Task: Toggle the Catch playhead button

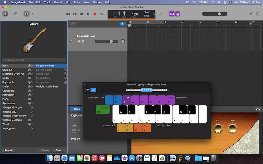Action: pyautogui.click(x=122, y=24)
